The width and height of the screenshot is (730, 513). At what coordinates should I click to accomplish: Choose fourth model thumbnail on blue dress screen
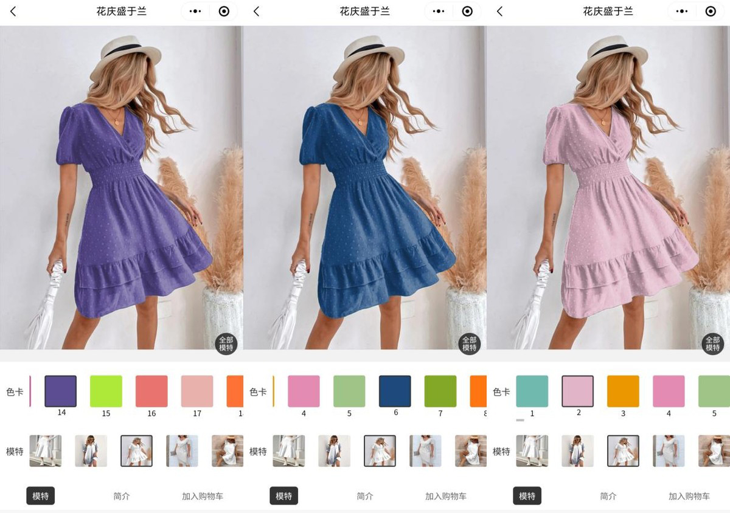425,451
